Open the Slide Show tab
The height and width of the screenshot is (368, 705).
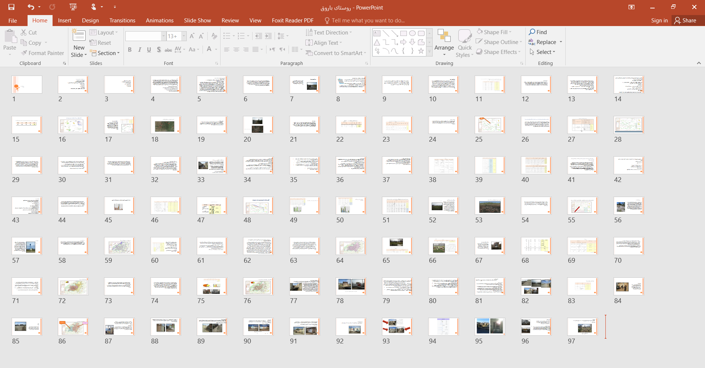(197, 21)
